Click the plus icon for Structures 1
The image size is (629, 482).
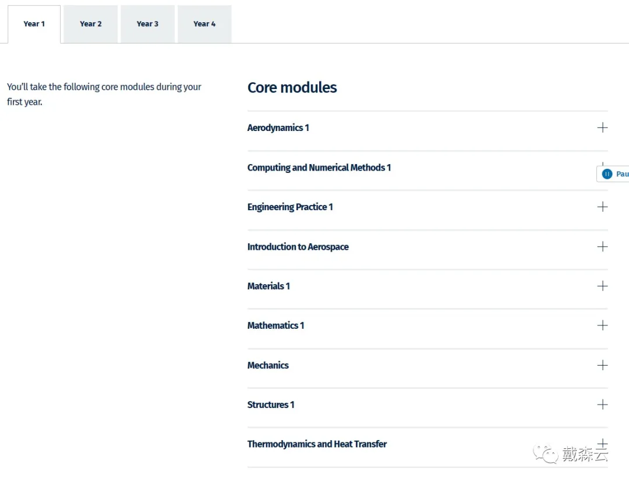602,405
